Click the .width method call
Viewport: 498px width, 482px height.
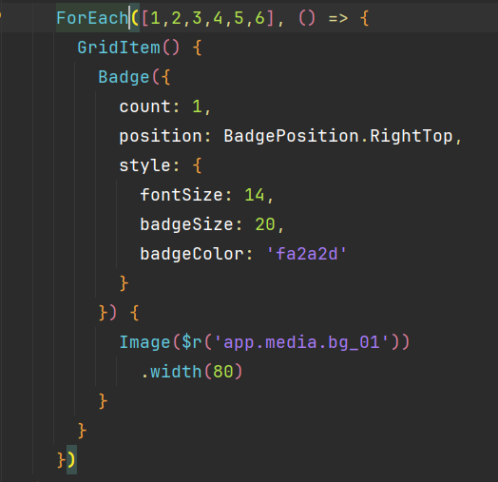[x=171, y=372]
